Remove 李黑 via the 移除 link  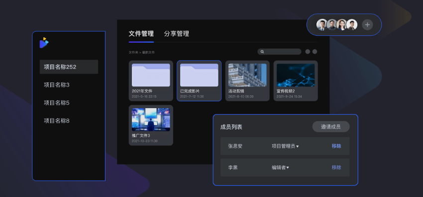(x=336, y=167)
